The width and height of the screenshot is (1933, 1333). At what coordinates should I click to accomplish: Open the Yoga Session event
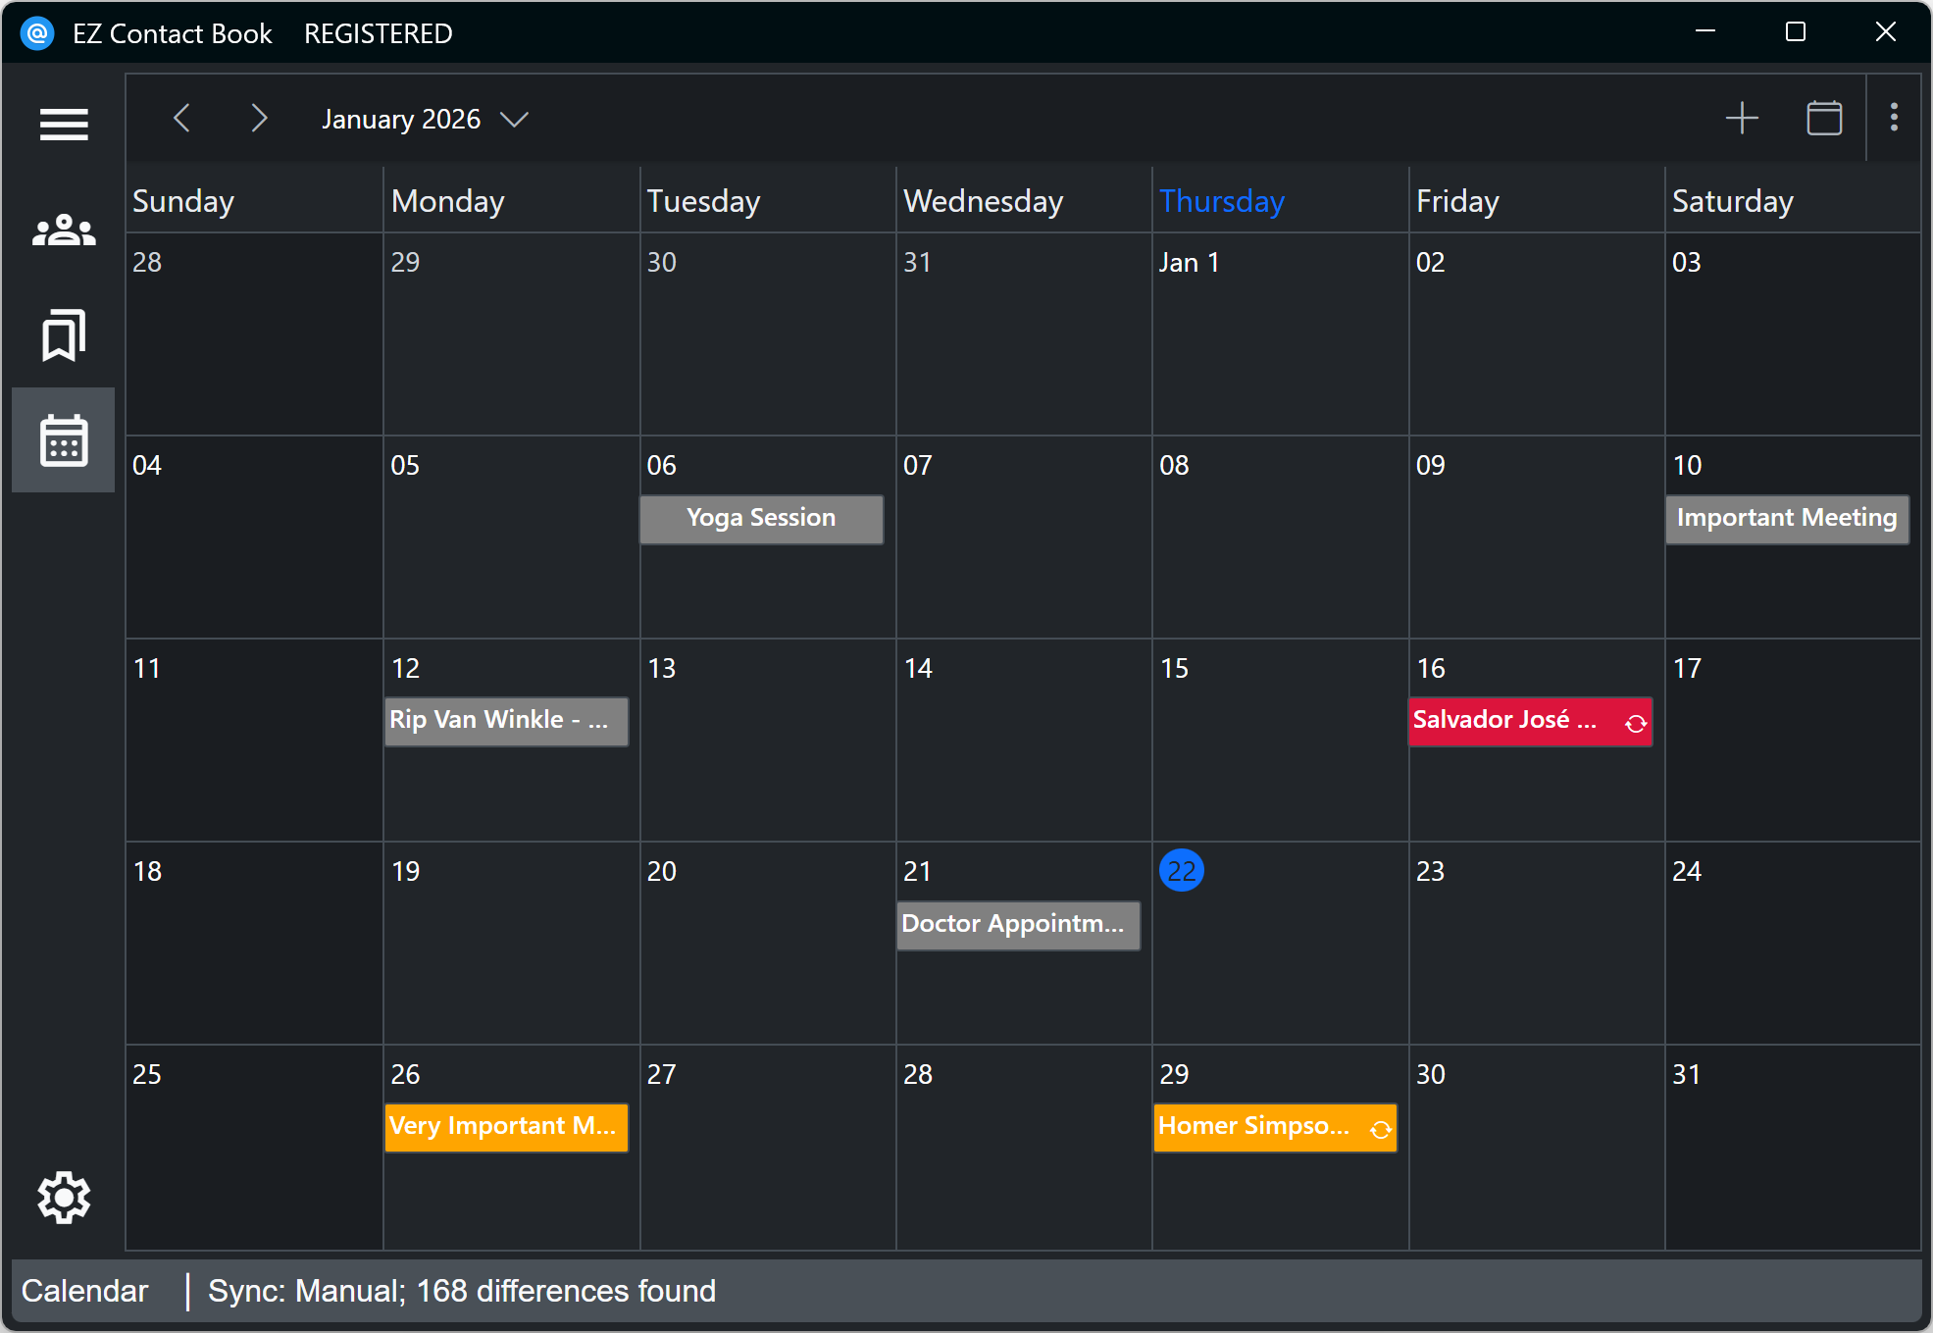(761, 519)
